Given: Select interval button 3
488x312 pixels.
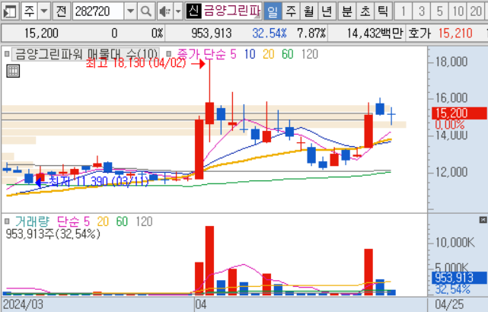Looking at the screenshot, I should click(422, 11).
